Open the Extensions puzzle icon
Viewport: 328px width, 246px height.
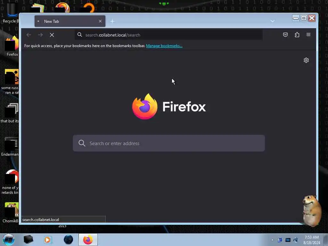(297, 35)
